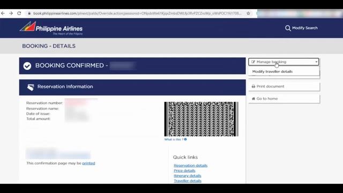Open Reservation details quick link
The height and width of the screenshot is (193, 343).
[191, 166]
